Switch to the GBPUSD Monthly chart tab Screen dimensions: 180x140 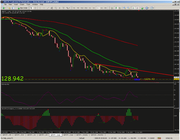click(97, 135)
